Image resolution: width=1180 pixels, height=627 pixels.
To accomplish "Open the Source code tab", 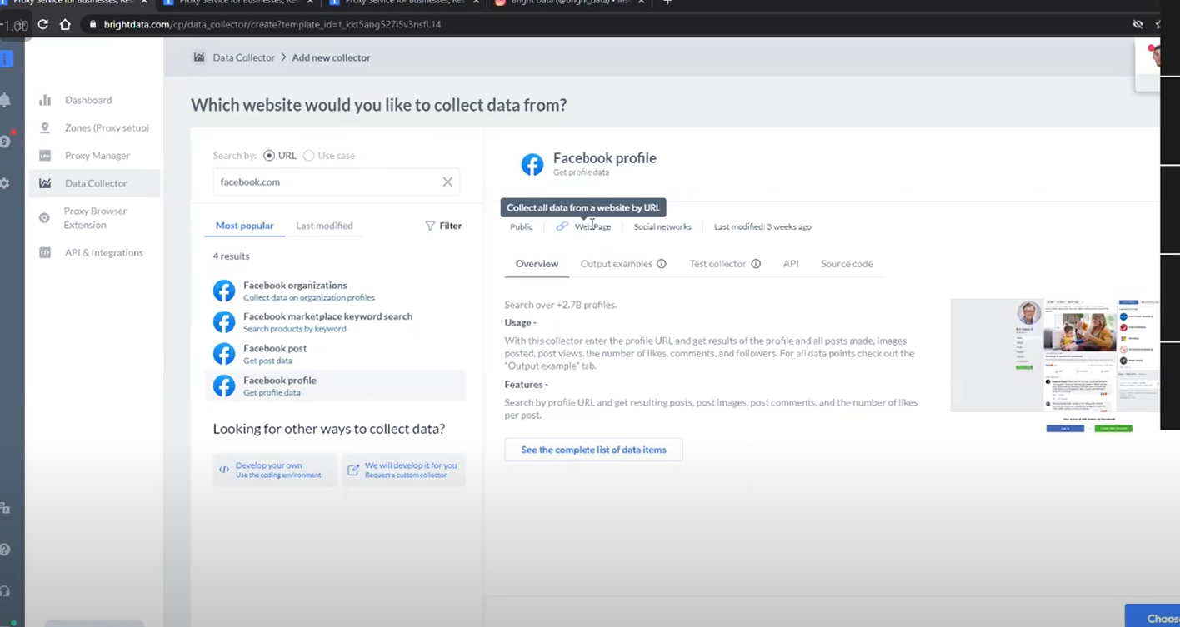I will (847, 264).
